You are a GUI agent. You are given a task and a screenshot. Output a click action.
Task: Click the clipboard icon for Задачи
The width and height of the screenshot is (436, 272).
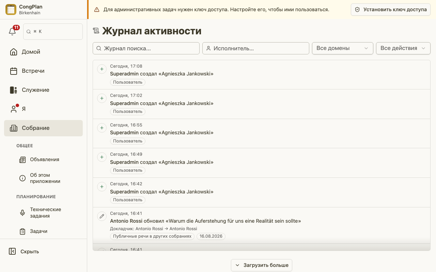(22, 231)
